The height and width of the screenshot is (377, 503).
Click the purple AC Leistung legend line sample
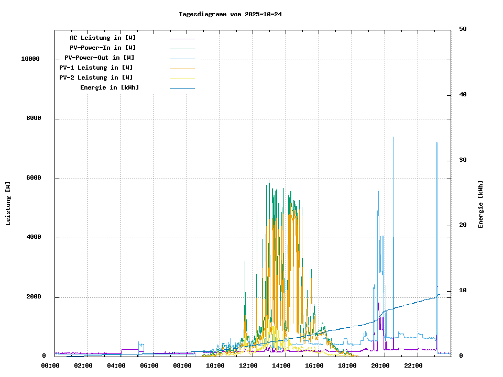pyautogui.click(x=182, y=39)
